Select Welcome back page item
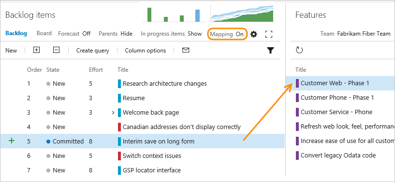Screen dimensions: 395x182 tap(151, 113)
